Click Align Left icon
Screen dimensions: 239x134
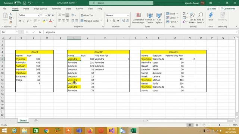coord(59,21)
